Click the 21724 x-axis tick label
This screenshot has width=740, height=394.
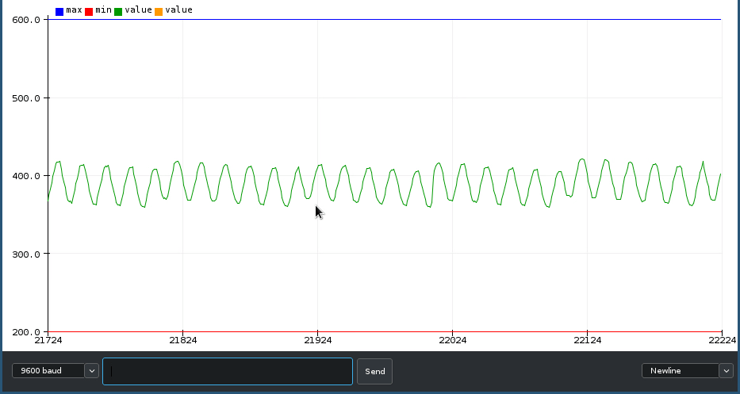[48, 340]
